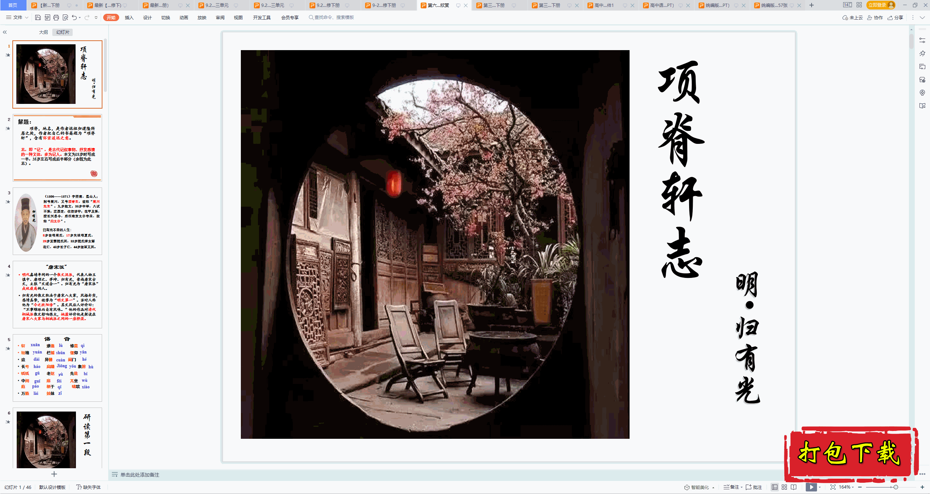Open the quick access toolbar customize dropdown
Screen dimensions: 930x494
(x=96, y=17)
